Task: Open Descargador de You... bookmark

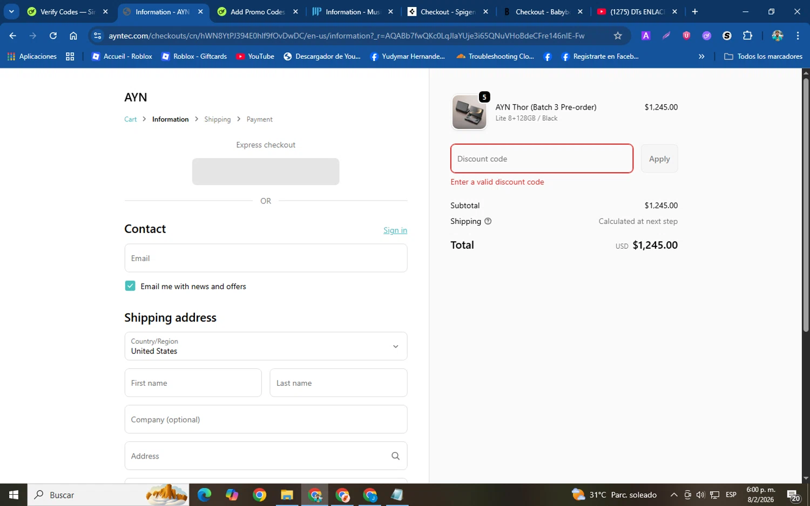Action: tap(322, 56)
